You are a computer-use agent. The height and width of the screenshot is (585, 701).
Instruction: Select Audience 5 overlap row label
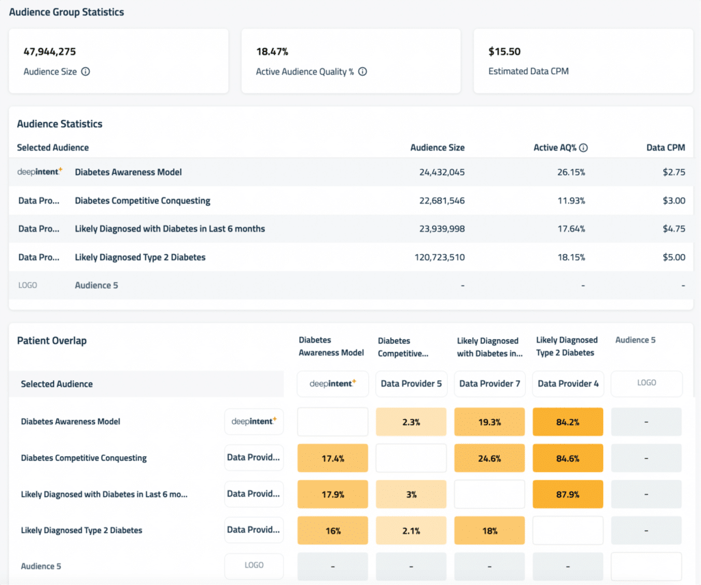click(40, 567)
